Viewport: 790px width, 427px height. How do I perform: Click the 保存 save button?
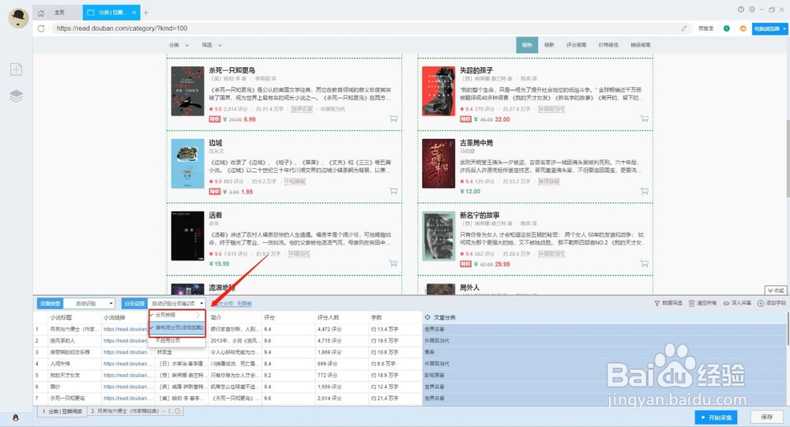(767, 418)
